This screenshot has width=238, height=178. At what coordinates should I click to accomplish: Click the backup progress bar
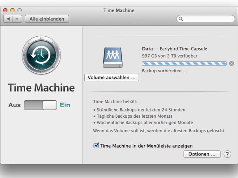(184, 63)
